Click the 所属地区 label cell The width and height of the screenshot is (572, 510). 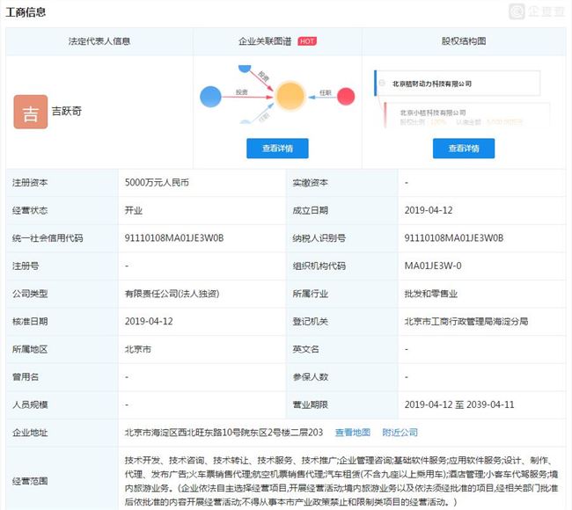62,349
